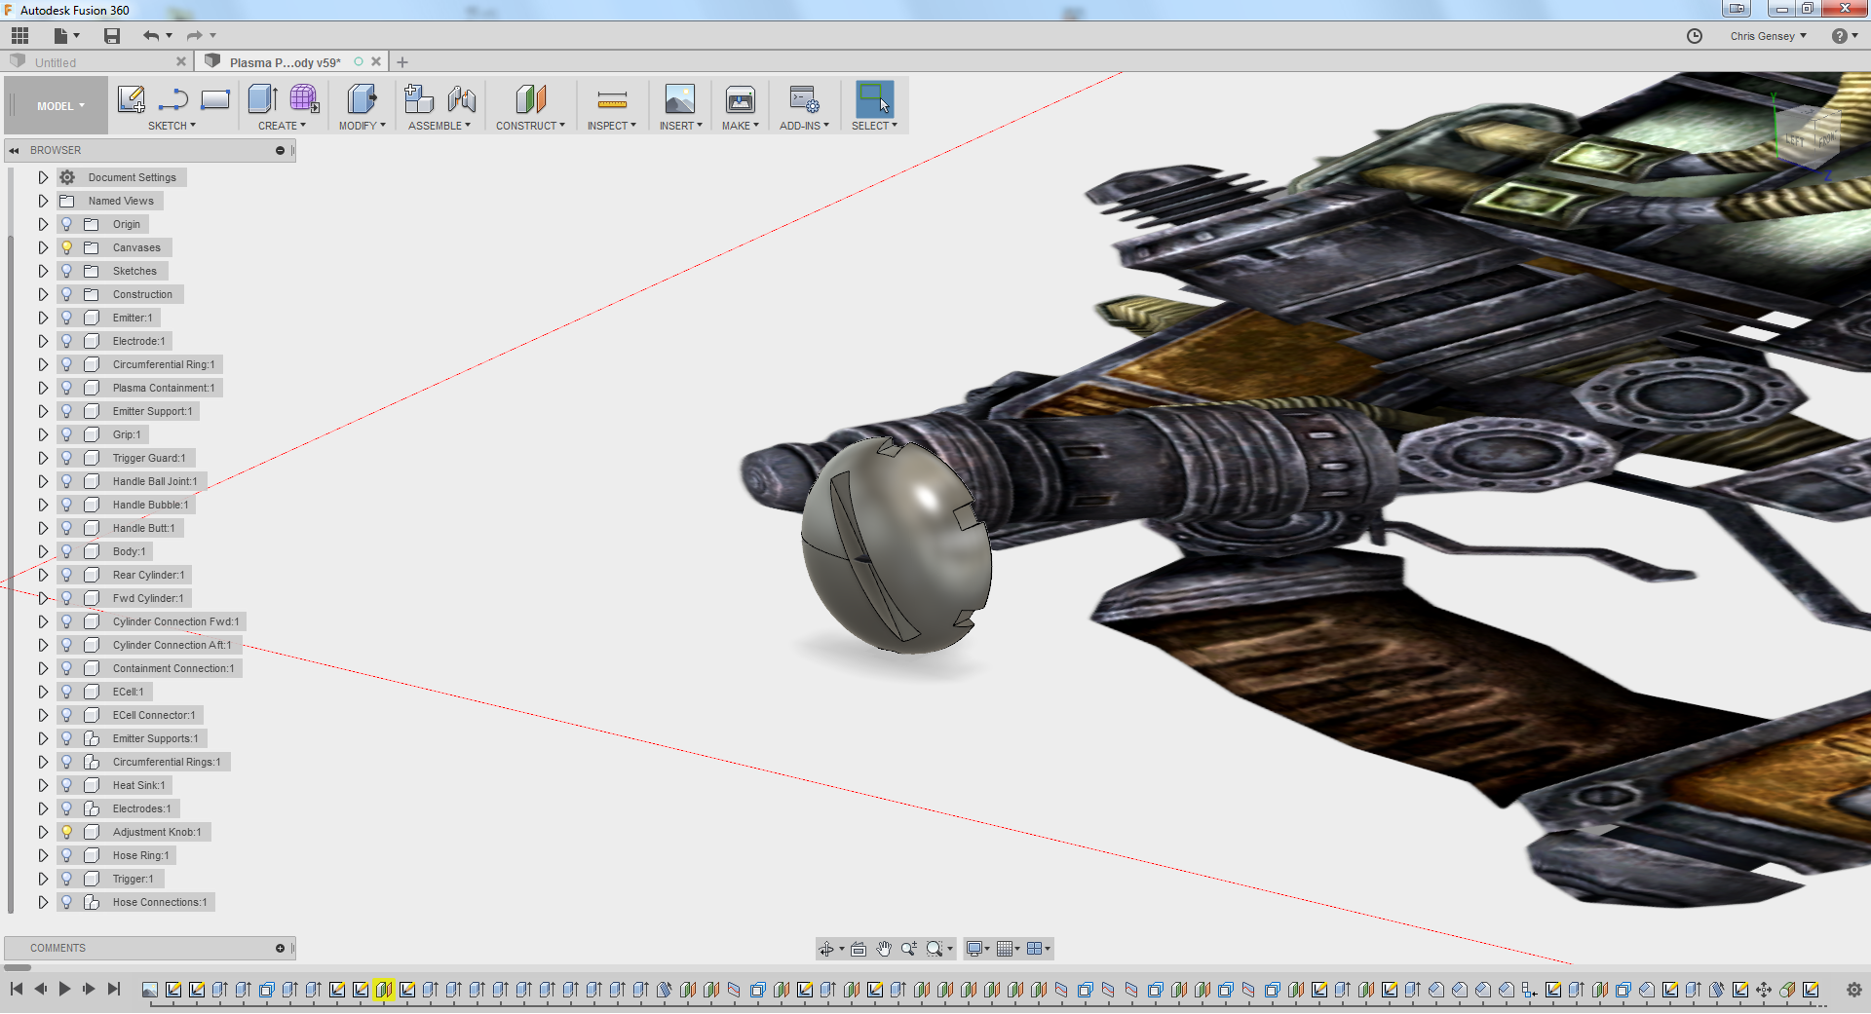The width and height of the screenshot is (1871, 1014).
Task: Open the MODIFY menu
Action: pos(362,126)
